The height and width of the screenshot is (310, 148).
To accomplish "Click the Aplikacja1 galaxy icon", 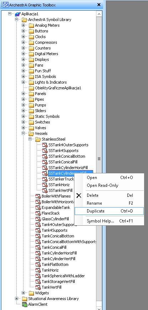I will 18,14.
